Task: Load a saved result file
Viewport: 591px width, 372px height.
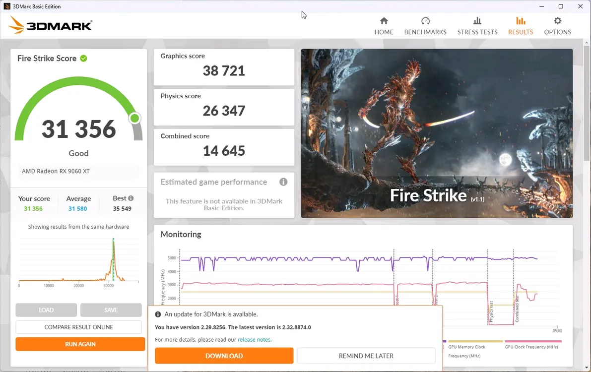Action: point(46,310)
